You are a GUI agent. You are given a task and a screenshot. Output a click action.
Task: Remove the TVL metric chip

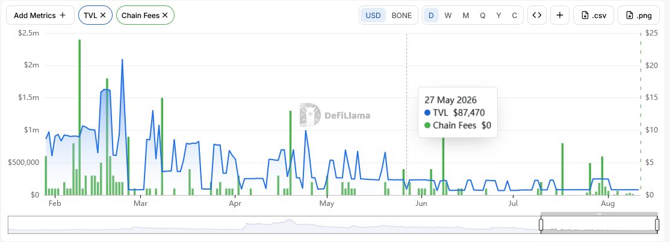pyautogui.click(x=103, y=15)
